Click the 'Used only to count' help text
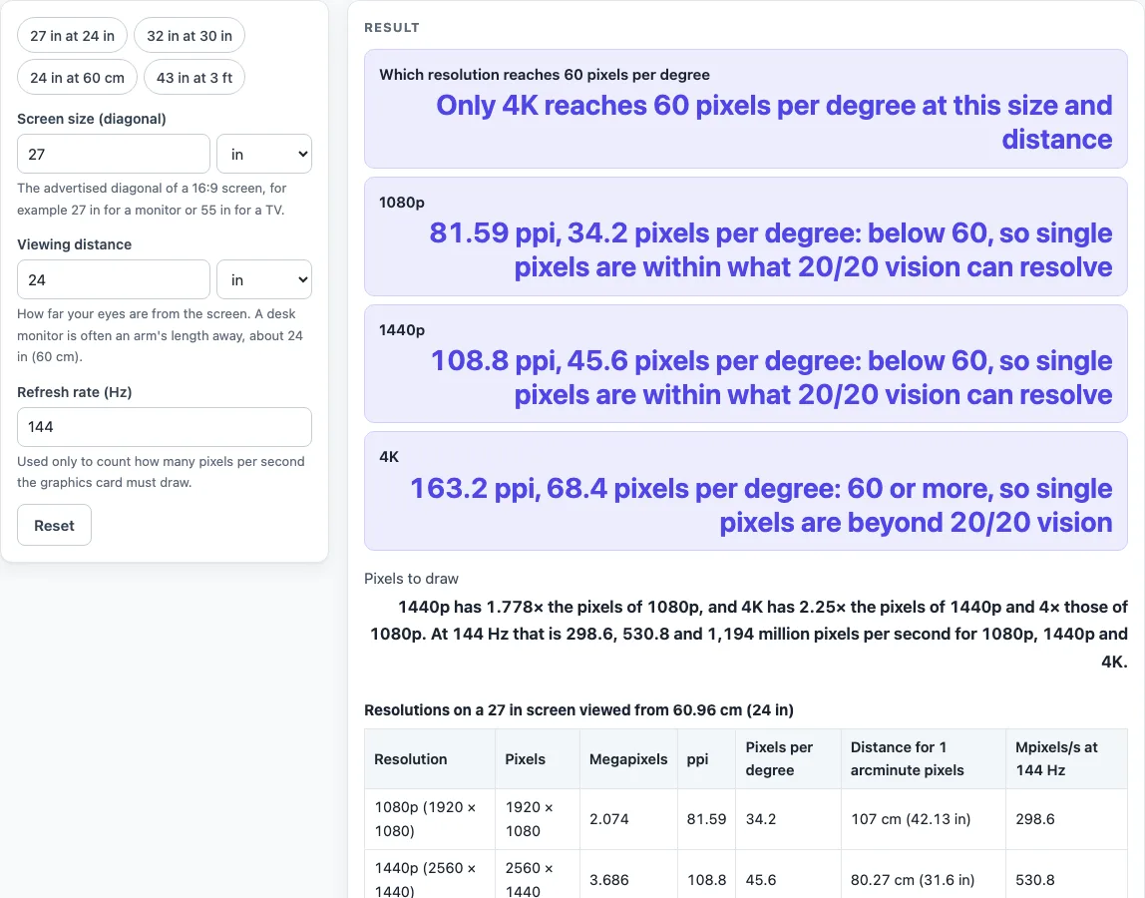This screenshot has height=898, width=1145. point(161,472)
